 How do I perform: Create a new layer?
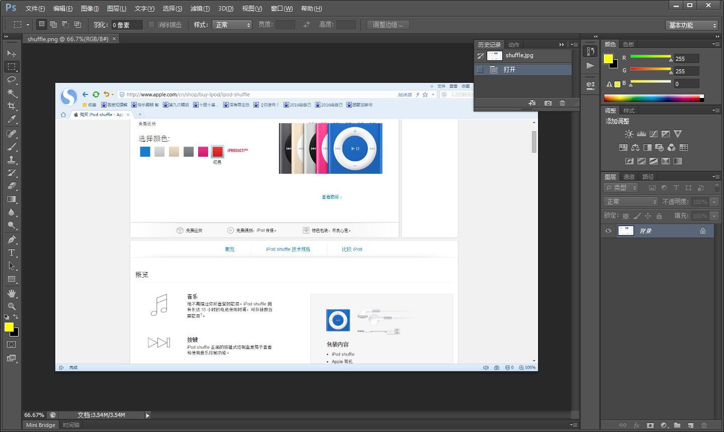click(691, 425)
